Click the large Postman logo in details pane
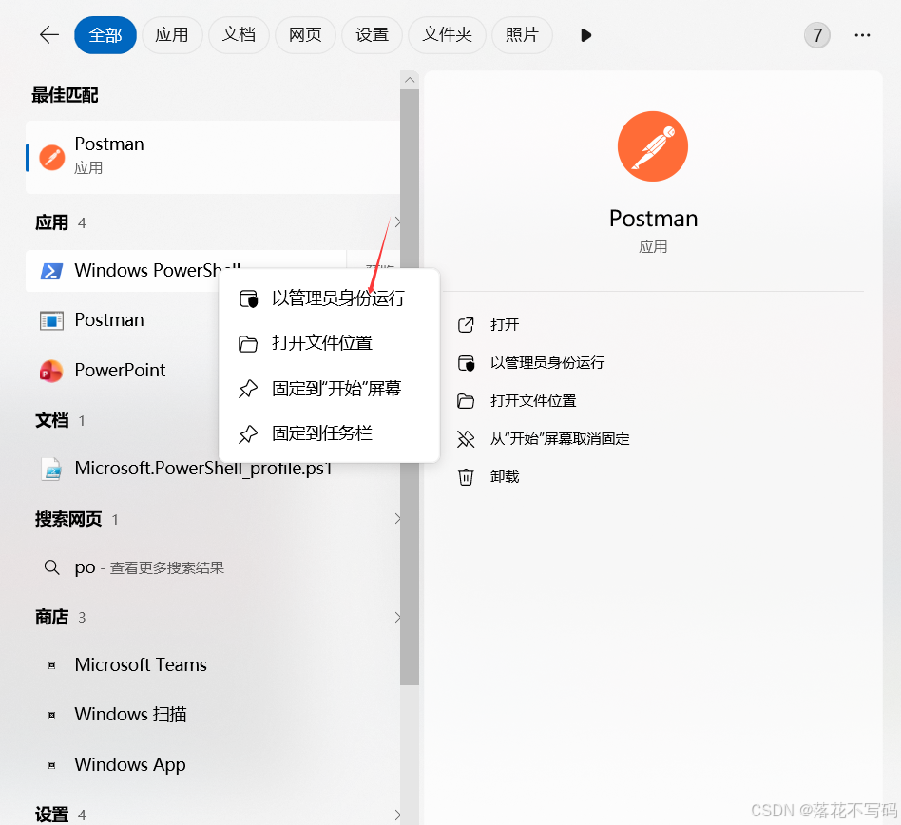Image resolution: width=901 pixels, height=825 pixels. point(653,146)
